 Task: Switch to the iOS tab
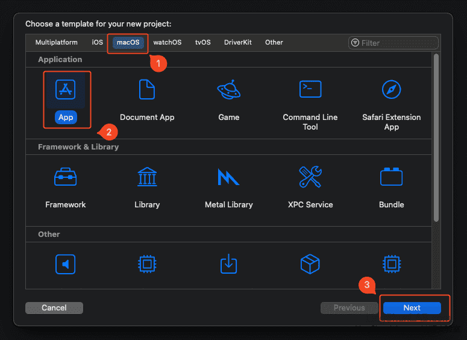98,43
